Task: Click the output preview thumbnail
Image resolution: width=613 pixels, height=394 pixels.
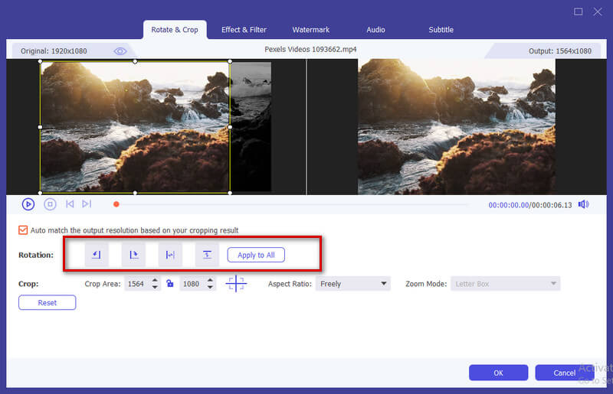Action: tap(457, 127)
